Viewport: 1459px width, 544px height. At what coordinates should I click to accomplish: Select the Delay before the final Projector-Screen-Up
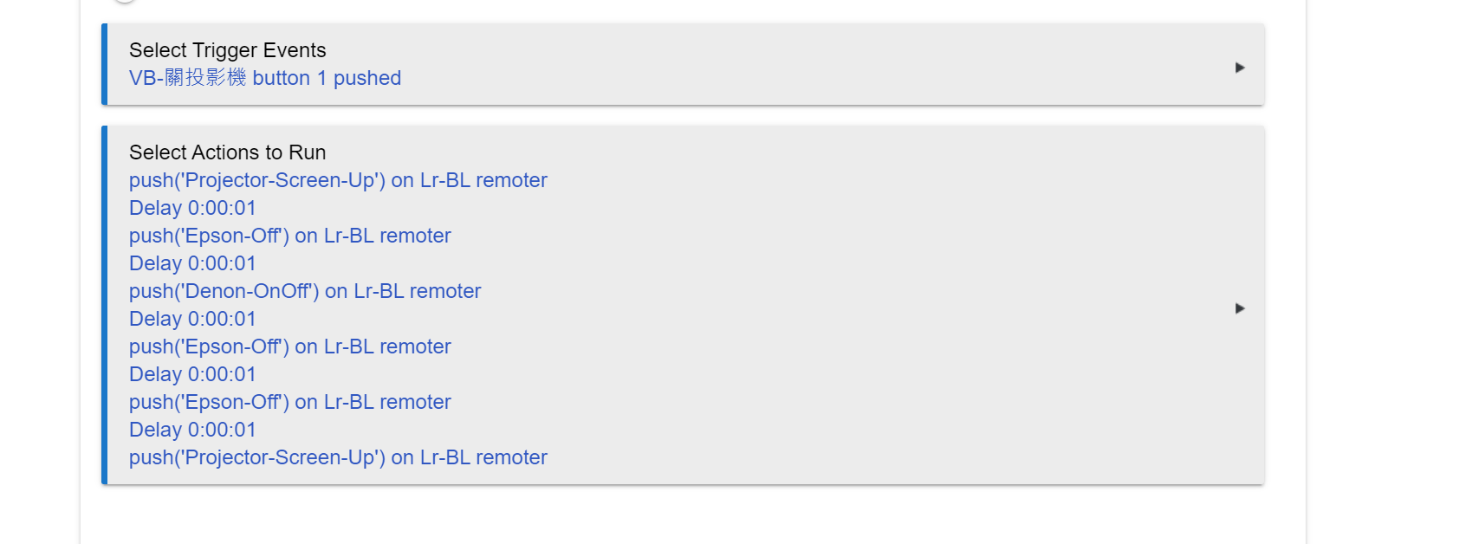(192, 430)
